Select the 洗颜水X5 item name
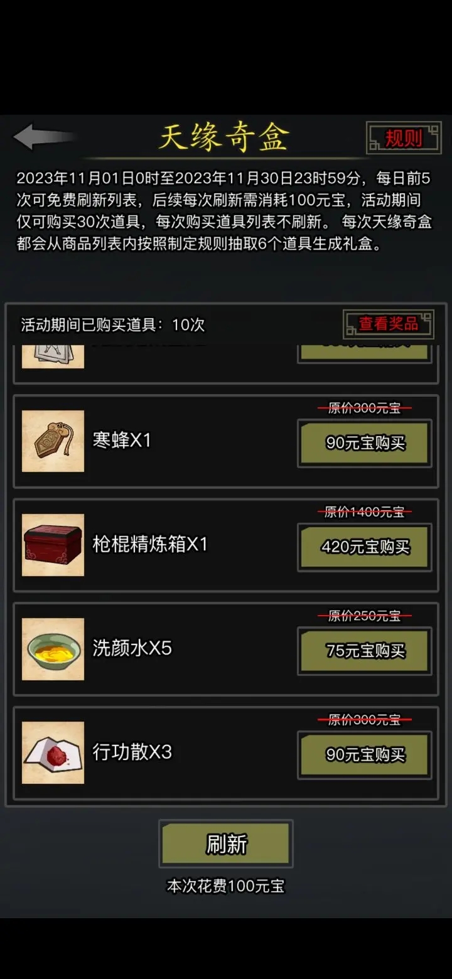Screen dimensions: 452x979 tap(132, 648)
